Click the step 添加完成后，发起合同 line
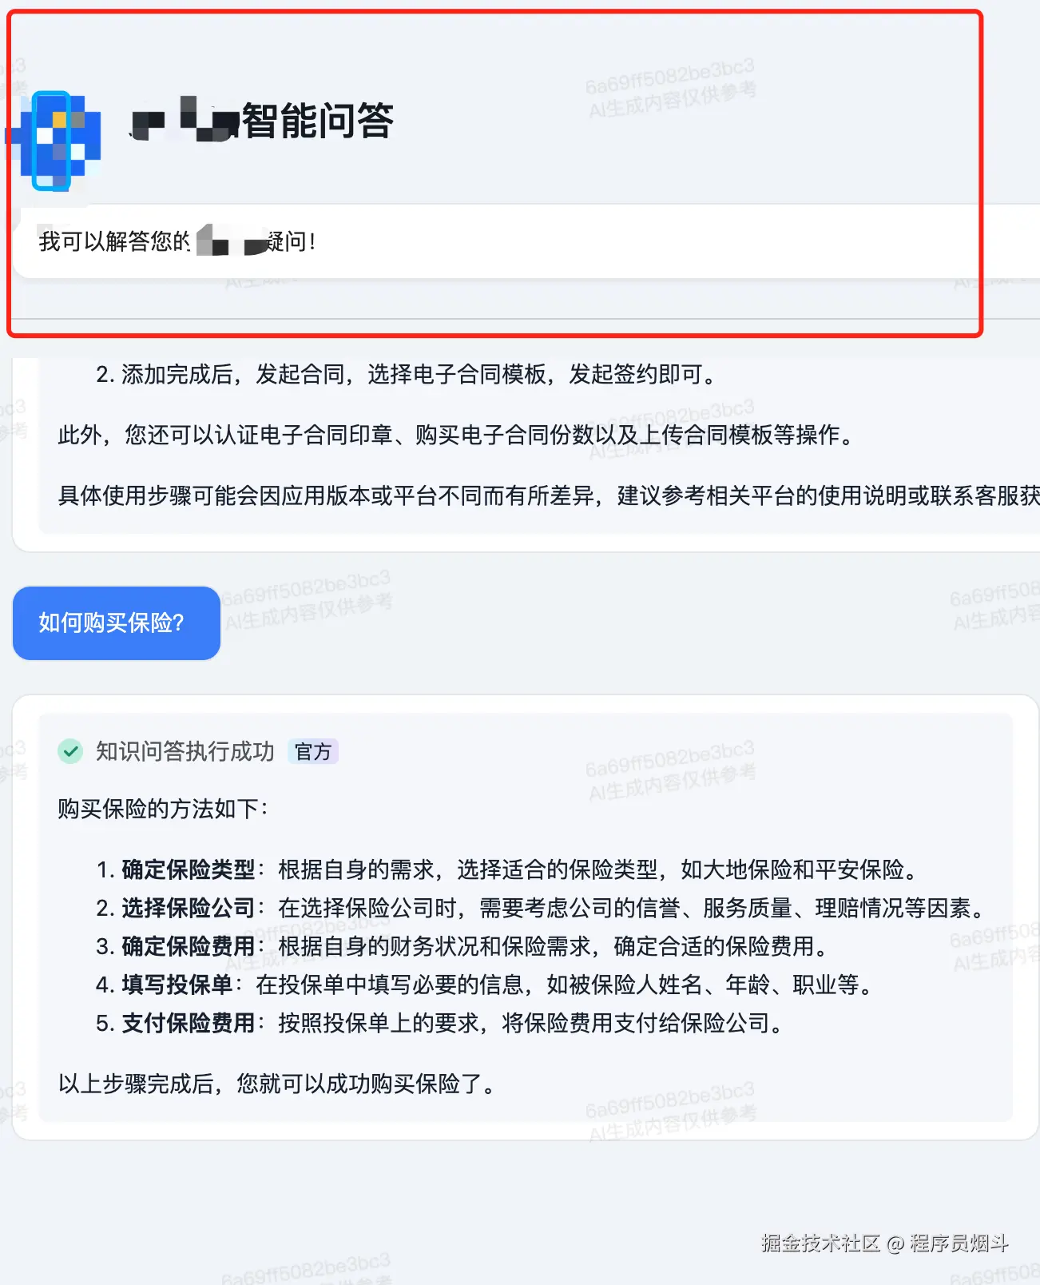 coord(407,374)
